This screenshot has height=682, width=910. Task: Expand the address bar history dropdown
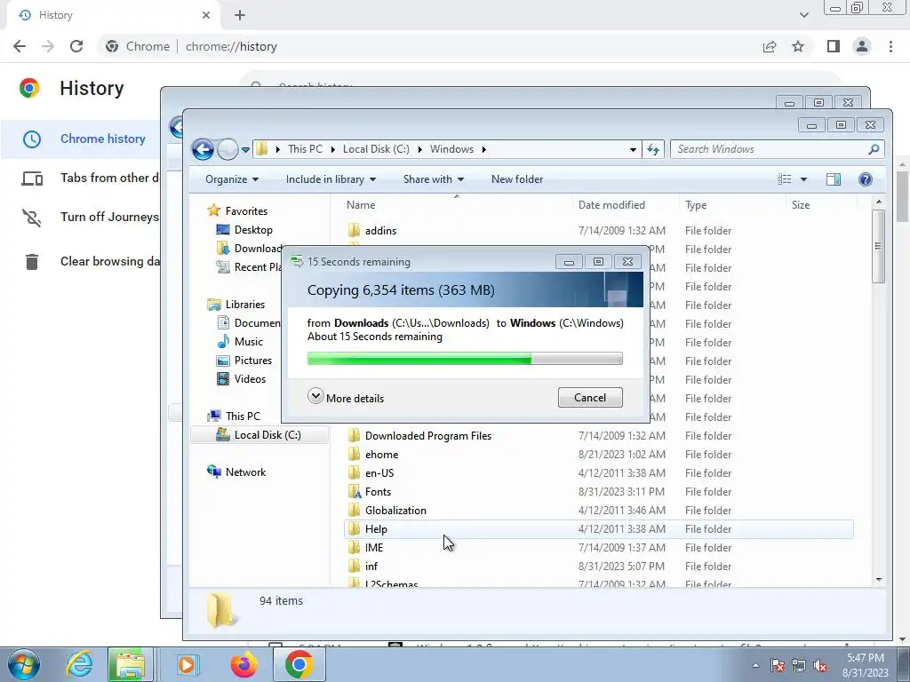633,149
